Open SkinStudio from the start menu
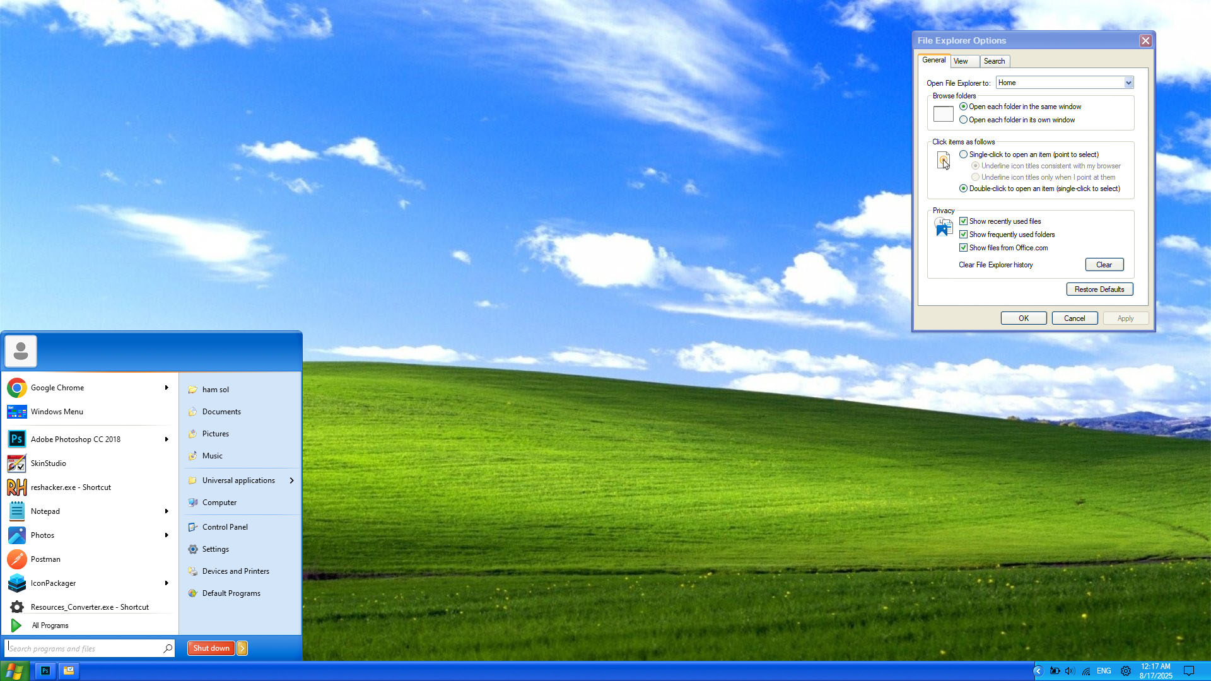Viewport: 1211px width, 681px height. tap(48, 463)
